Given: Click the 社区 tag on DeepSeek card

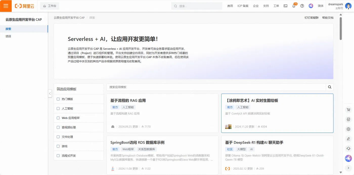Looking at the screenshot, I should (x=230, y=149).
